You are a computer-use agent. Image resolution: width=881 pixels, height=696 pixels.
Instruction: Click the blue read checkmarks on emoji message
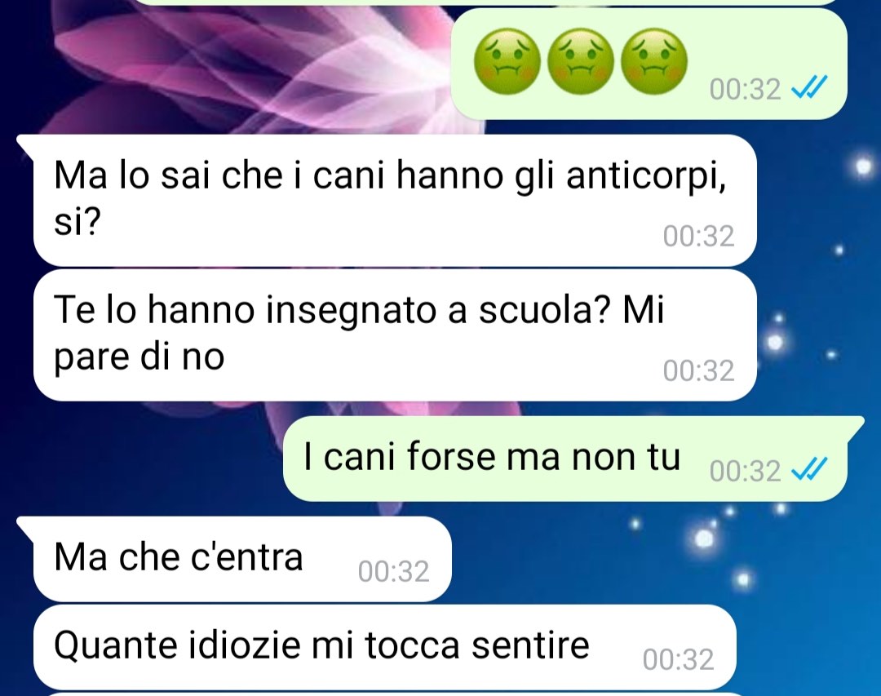[809, 88]
